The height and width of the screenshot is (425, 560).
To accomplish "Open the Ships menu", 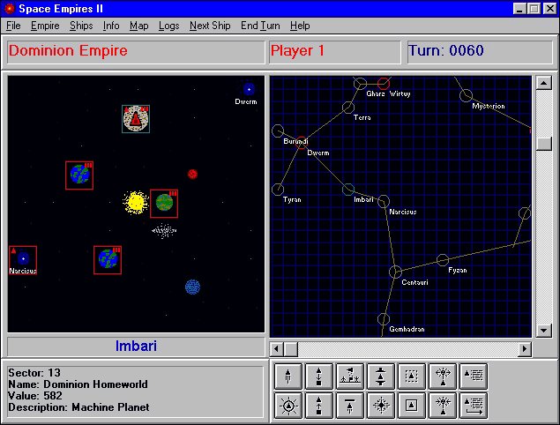I will pos(81,26).
